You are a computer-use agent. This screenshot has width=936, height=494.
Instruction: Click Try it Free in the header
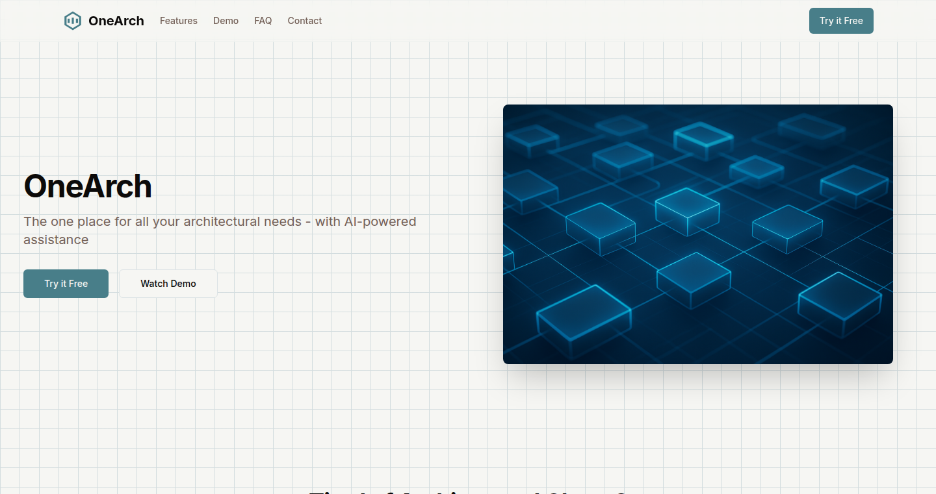coord(841,21)
